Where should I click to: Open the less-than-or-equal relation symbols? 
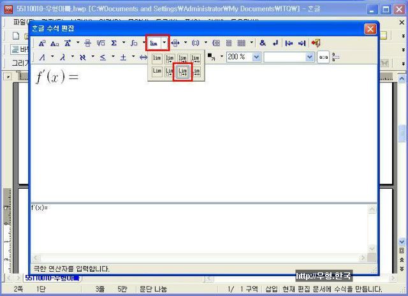point(103,57)
